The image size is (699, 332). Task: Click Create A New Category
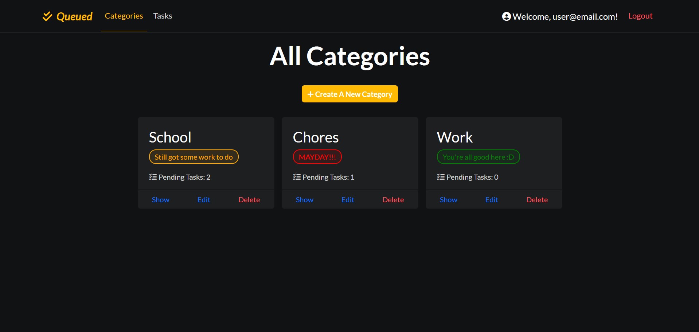click(349, 94)
